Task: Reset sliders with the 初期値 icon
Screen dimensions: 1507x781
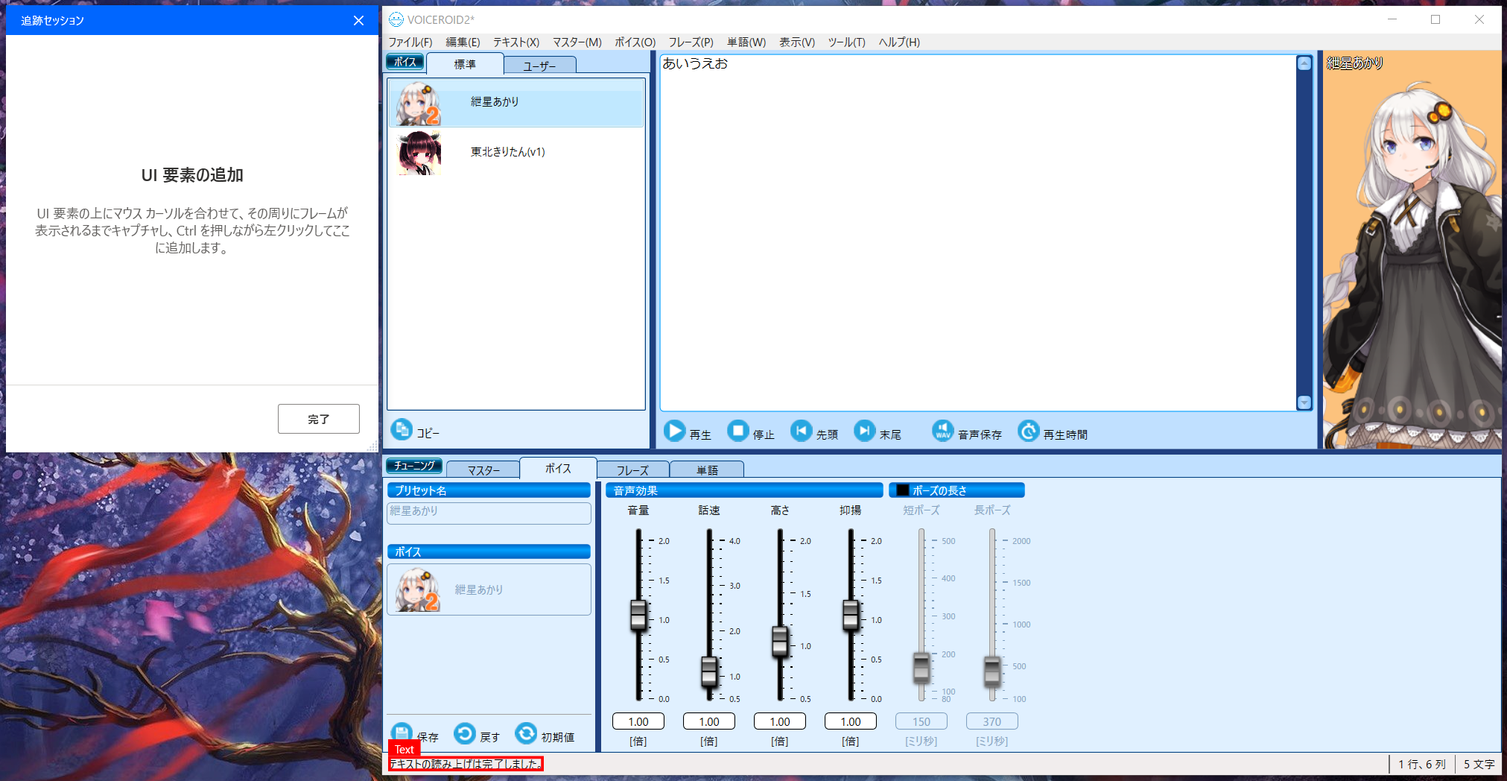Action: [x=527, y=735]
